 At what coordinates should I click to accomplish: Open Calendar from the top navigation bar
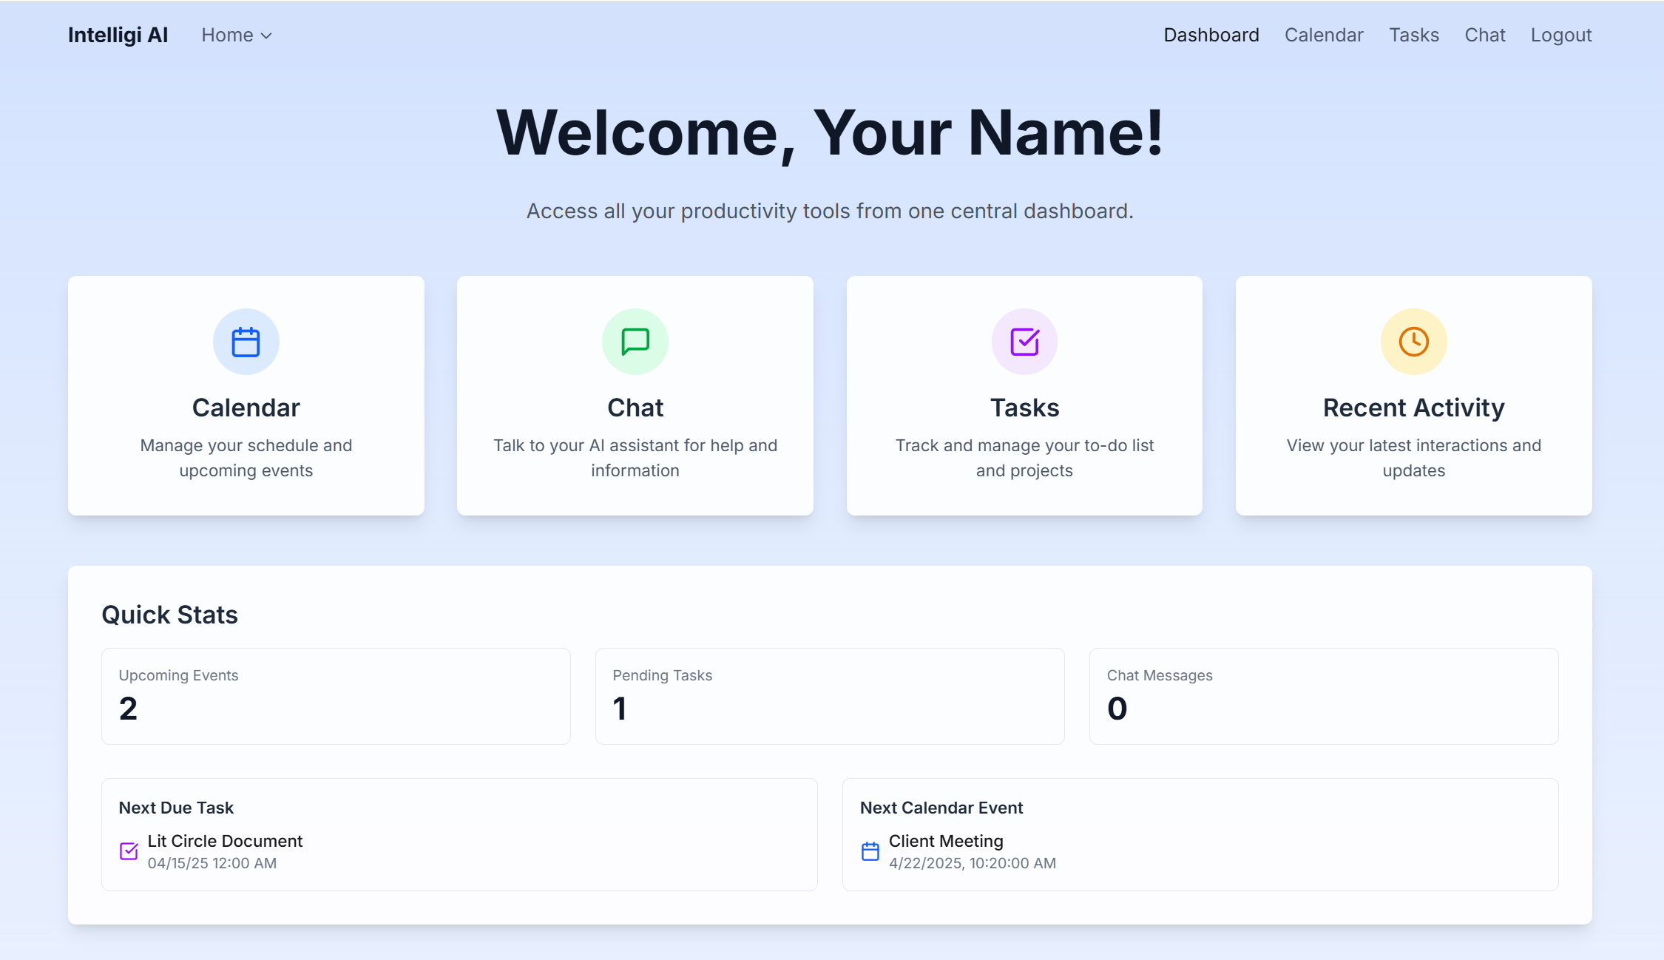point(1324,36)
